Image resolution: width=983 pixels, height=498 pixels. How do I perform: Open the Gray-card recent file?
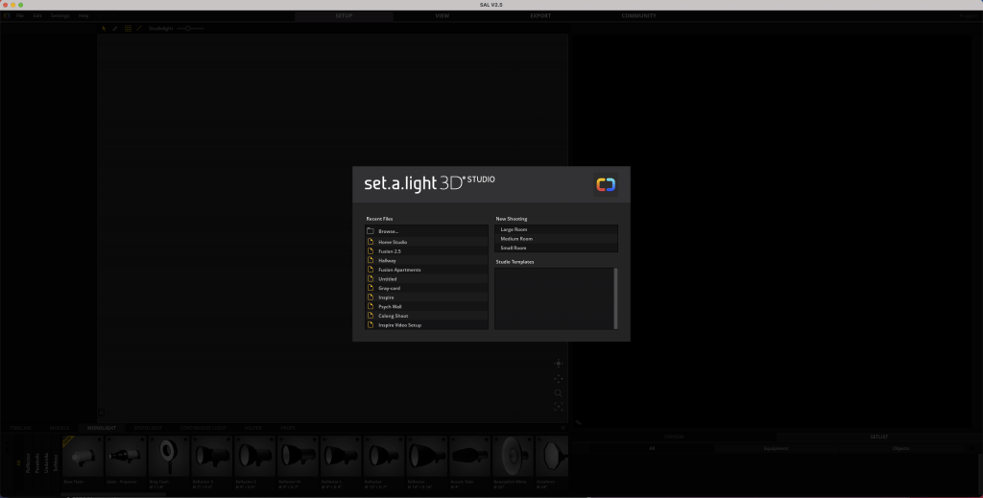coord(426,288)
